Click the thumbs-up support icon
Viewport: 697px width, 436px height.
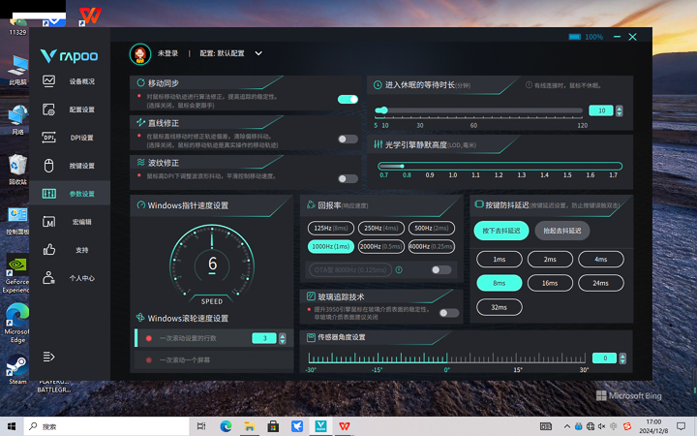tap(49, 250)
